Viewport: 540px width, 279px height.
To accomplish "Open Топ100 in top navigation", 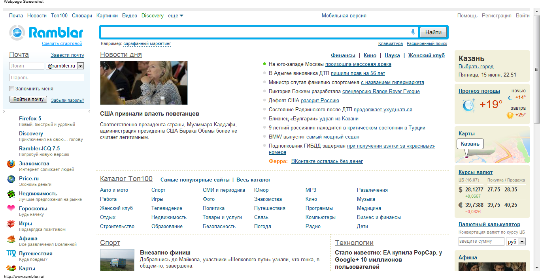I will point(59,16).
